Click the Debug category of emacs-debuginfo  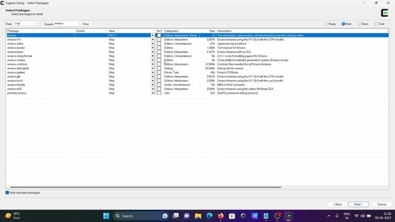click(x=168, y=68)
